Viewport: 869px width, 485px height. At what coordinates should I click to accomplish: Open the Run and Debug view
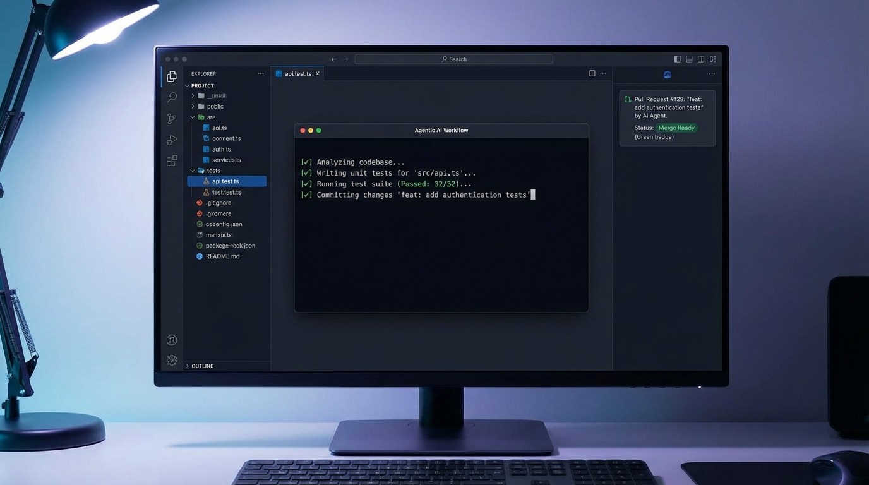tap(171, 140)
